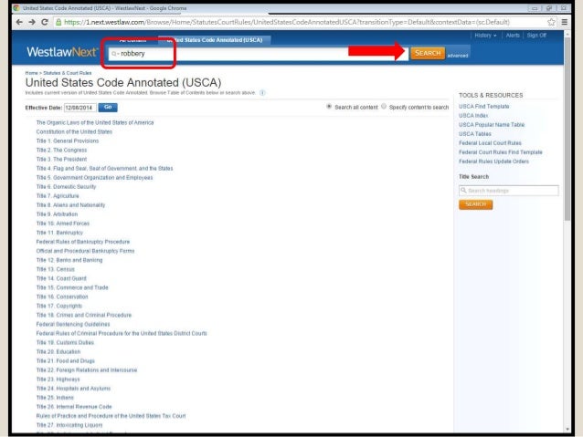Click the Go button for Effective Date
Screen dimensions: 583x437
coord(108,108)
